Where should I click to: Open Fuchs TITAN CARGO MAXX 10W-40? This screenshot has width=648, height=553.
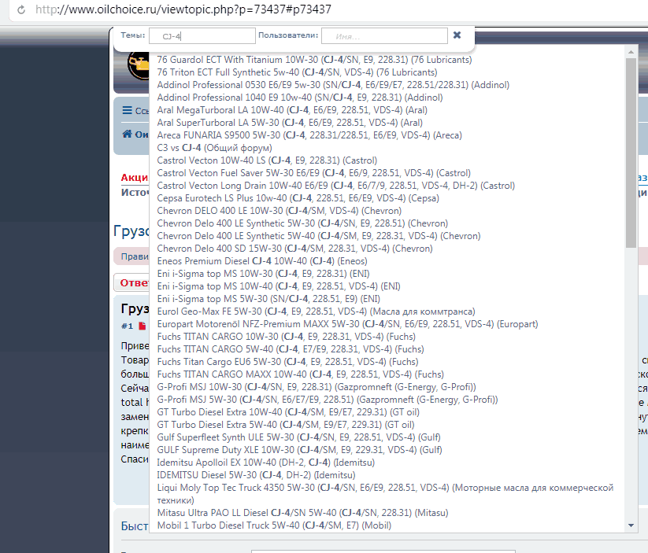click(x=301, y=374)
